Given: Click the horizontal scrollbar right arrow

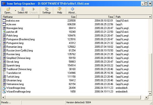Looking at the screenshot, I should coord(146,97).
